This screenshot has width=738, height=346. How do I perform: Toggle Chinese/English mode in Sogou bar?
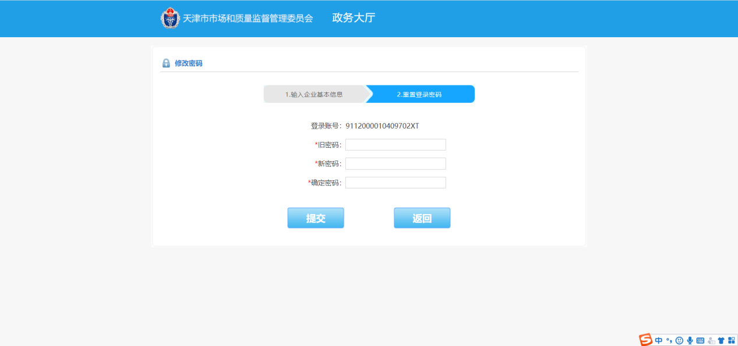click(x=658, y=340)
